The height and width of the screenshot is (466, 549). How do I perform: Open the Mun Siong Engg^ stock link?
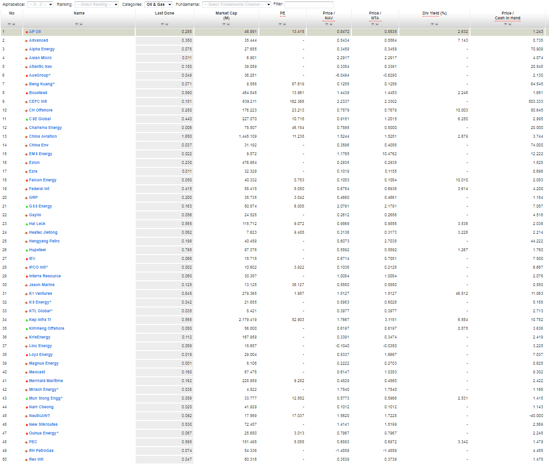coord(46,399)
